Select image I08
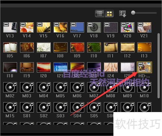This screenshot has height=136, width=162. [x=60, y=47]
